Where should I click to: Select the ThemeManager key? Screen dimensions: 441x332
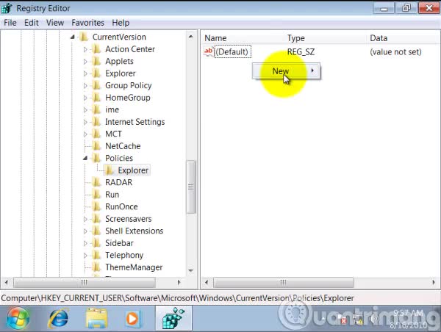134,267
